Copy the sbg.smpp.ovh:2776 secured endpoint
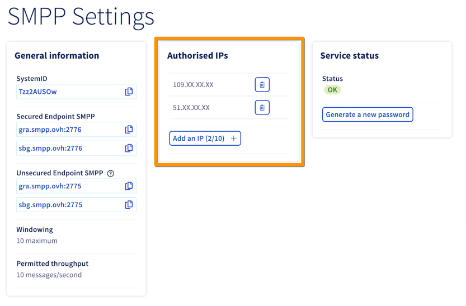 coord(129,148)
